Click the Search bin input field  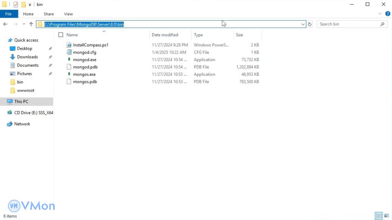coord(348,24)
